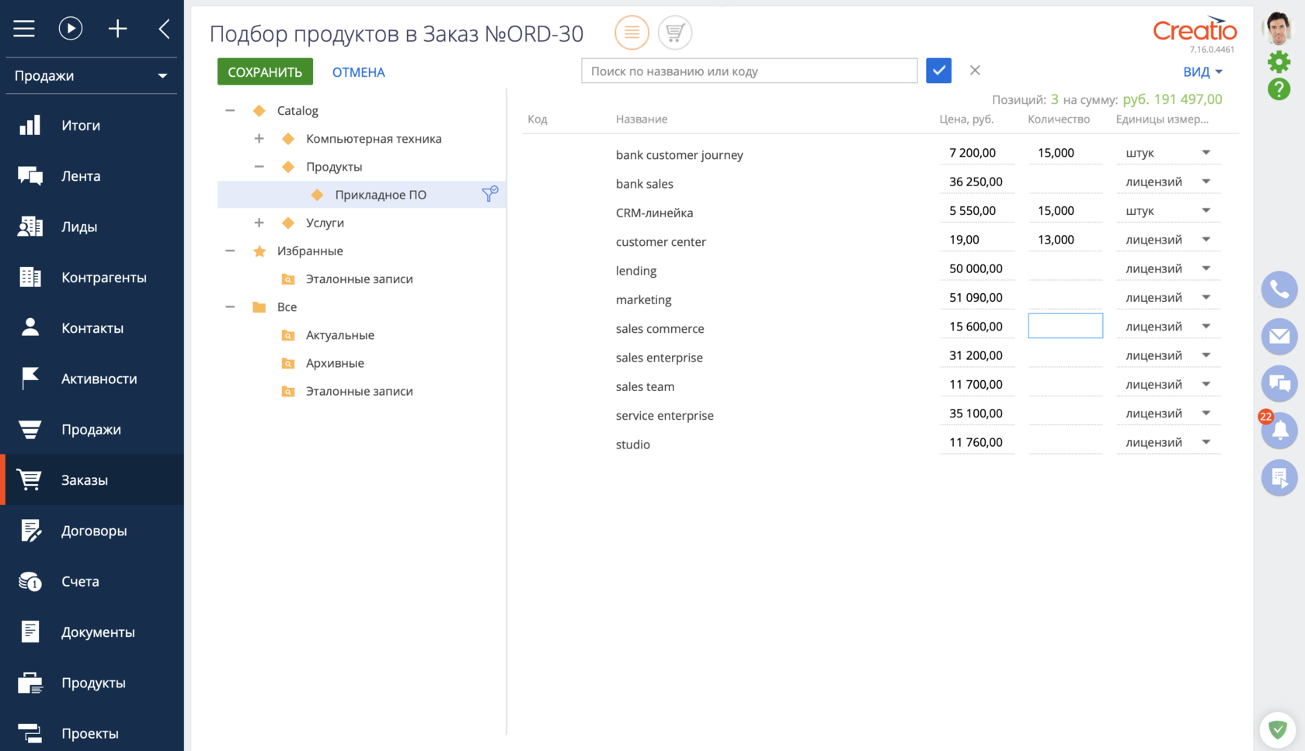The height and width of the screenshot is (751, 1305).
Task: Select the Архивные folder
Action: [x=335, y=363]
